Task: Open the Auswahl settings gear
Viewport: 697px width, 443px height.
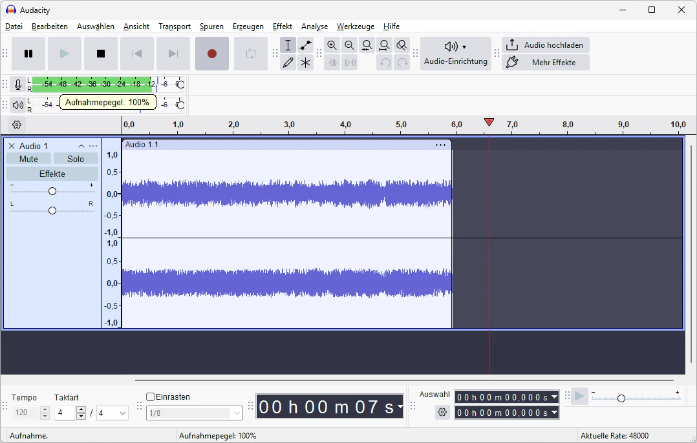Action: (442, 413)
